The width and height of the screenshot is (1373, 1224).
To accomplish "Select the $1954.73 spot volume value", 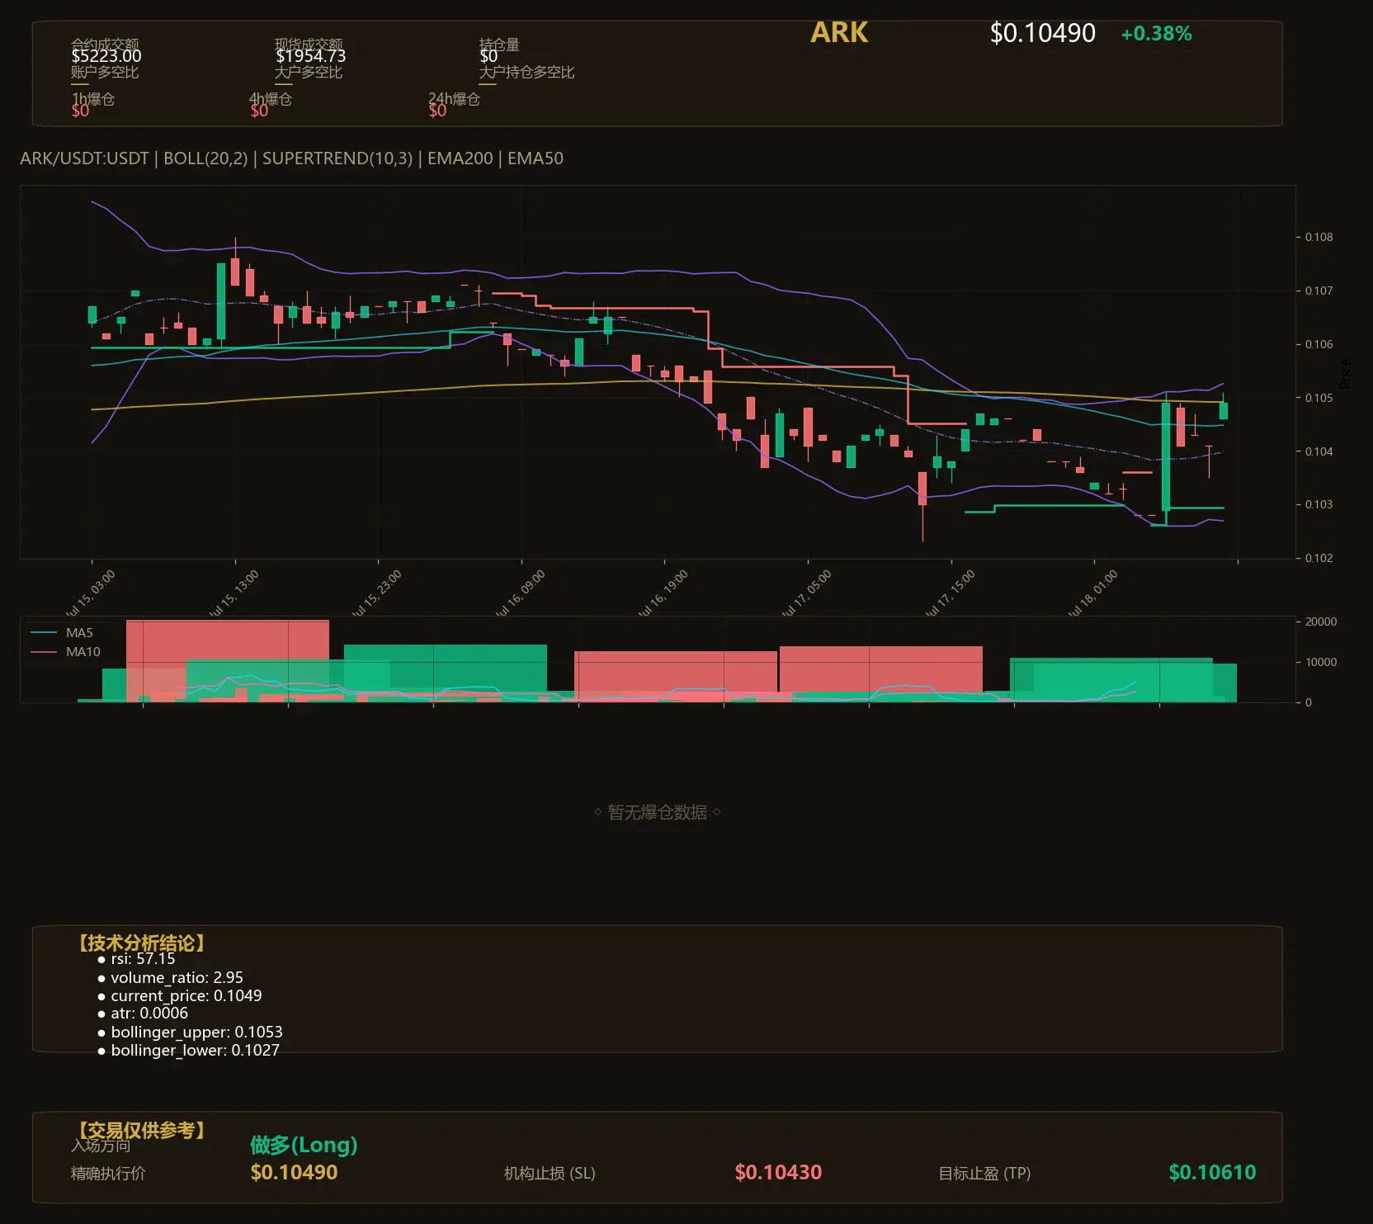I will tap(310, 56).
